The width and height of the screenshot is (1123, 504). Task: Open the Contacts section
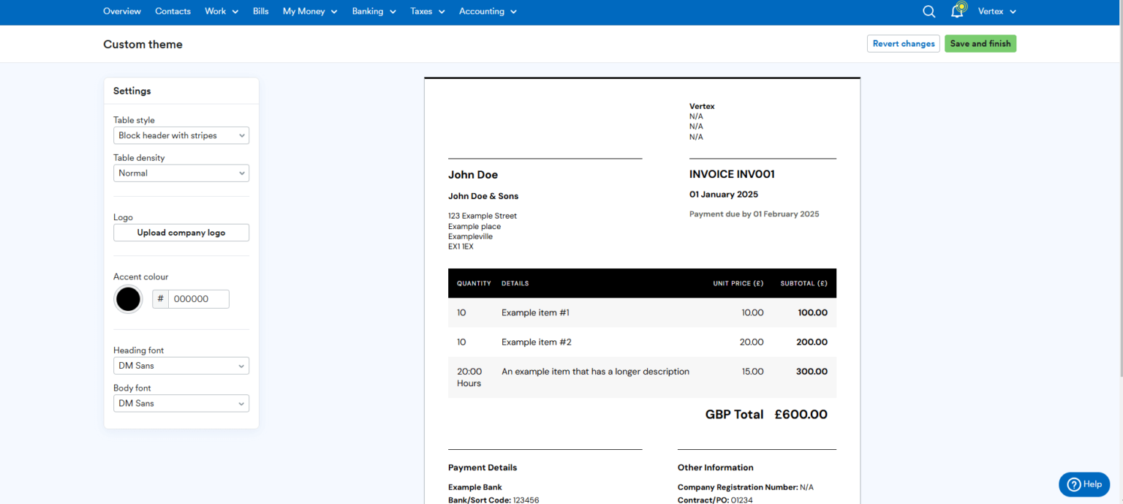click(x=173, y=11)
